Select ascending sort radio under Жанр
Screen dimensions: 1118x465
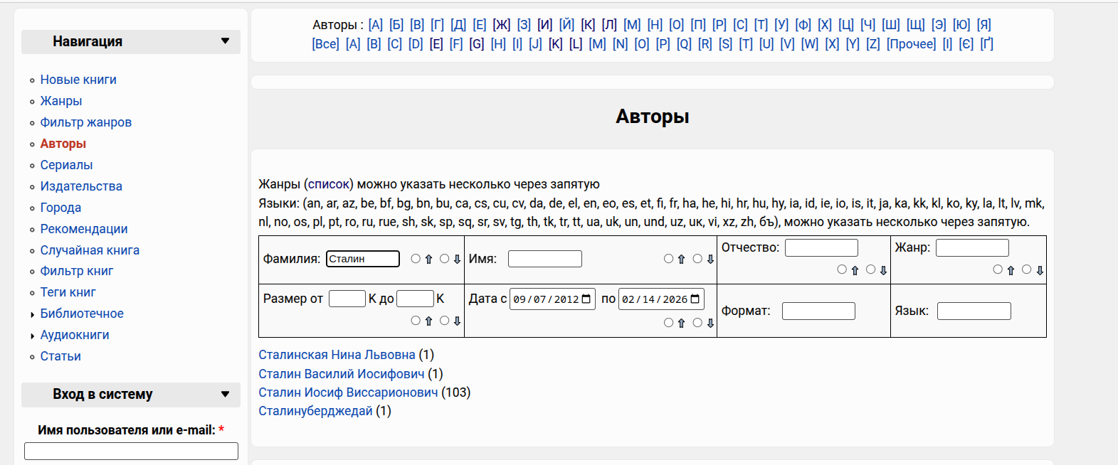click(x=998, y=269)
